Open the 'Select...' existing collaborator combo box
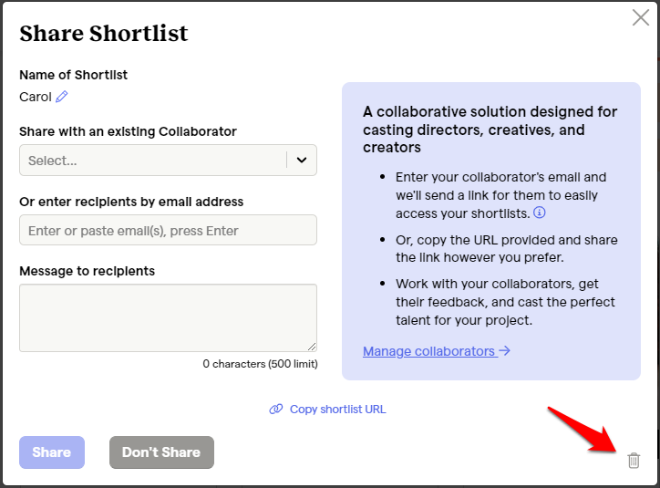 pos(168,160)
